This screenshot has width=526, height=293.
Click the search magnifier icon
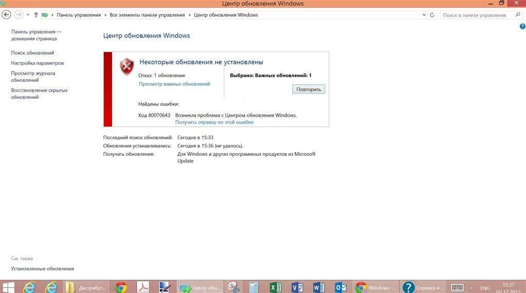pos(518,15)
